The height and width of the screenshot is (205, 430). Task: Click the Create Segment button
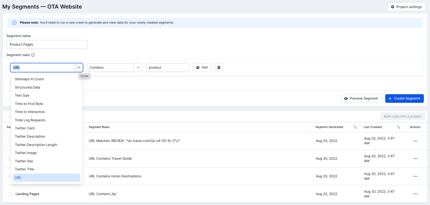coord(404,99)
